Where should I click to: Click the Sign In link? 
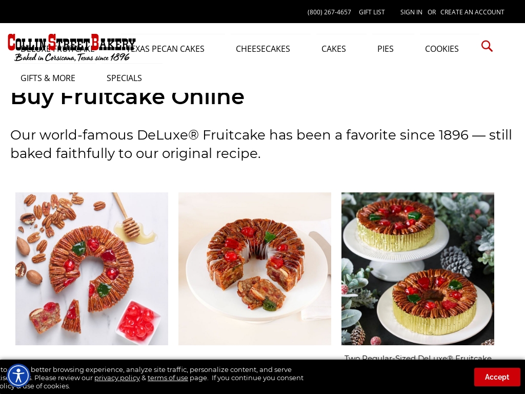click(x=411, y=12)
